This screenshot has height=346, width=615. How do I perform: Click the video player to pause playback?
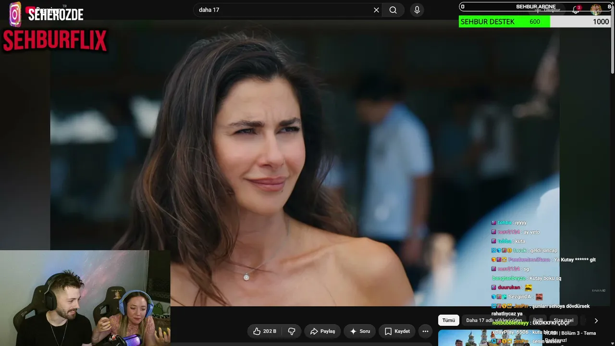[305, 163]
